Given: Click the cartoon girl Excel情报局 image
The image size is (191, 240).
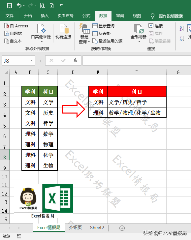Looking at the screenshot, I should tap(28, 198).
